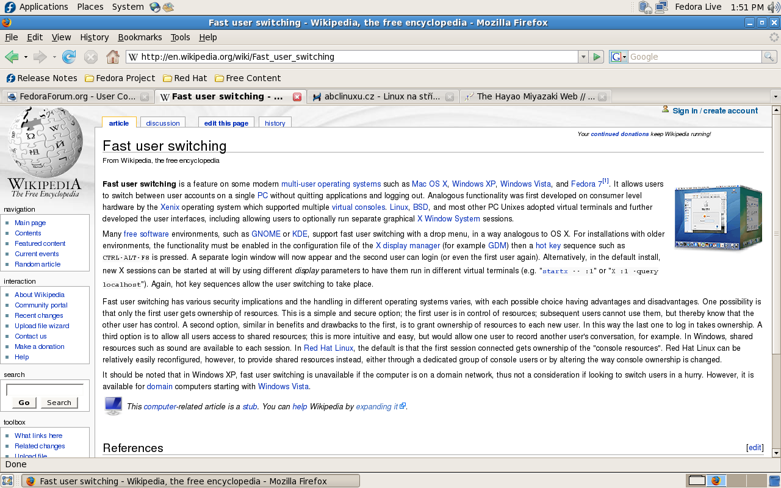
Task: Click the search magnifier button
Action: (x=769, y=57)
